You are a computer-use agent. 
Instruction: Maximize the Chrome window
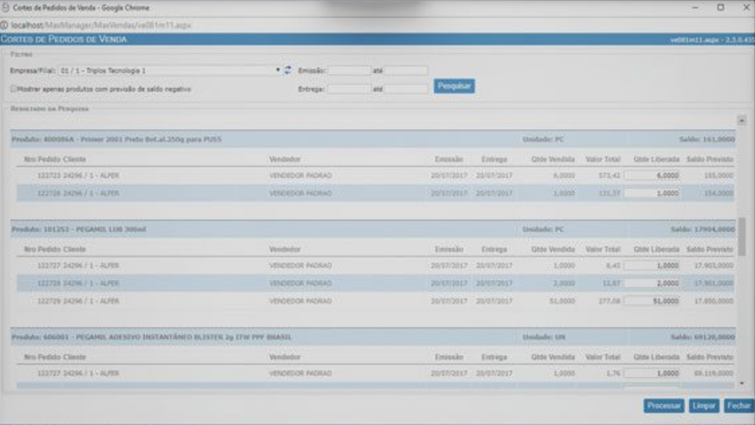(x=720, y=8)
